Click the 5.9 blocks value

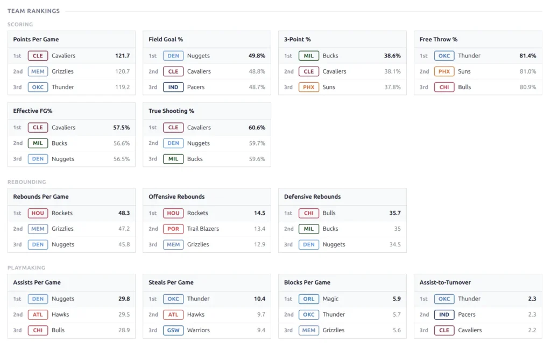[x=397, y=299]
